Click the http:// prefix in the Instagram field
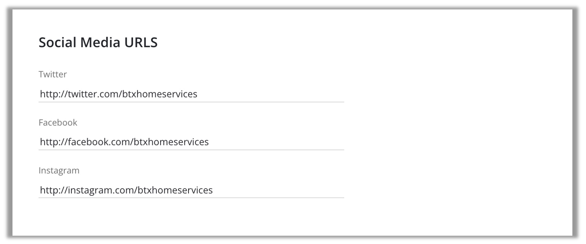 click(53, 190)
